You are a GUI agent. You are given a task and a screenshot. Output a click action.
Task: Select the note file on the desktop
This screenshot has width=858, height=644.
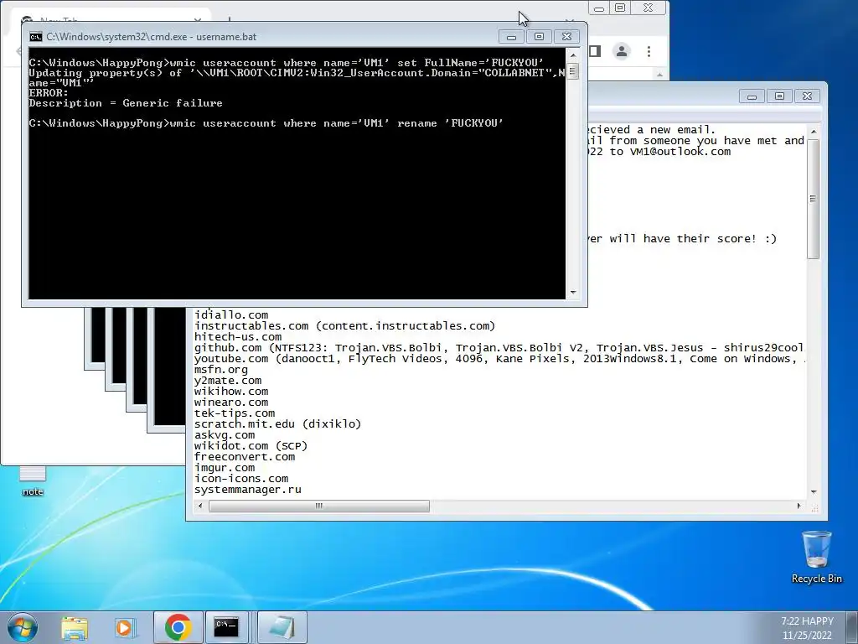coord(33,481)
